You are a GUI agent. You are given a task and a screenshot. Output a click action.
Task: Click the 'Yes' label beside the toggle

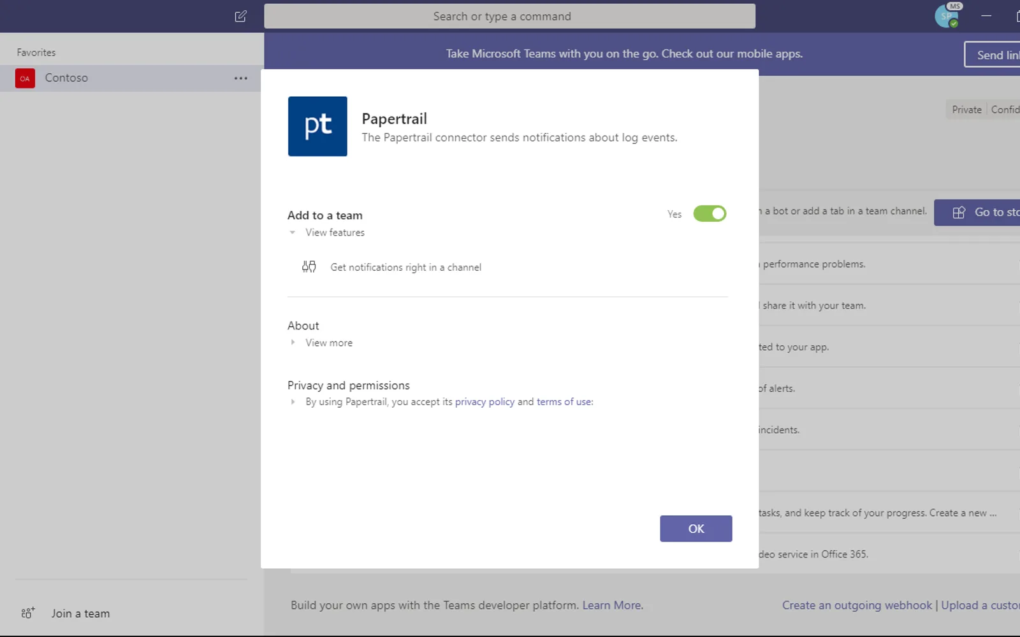point(674,214)
